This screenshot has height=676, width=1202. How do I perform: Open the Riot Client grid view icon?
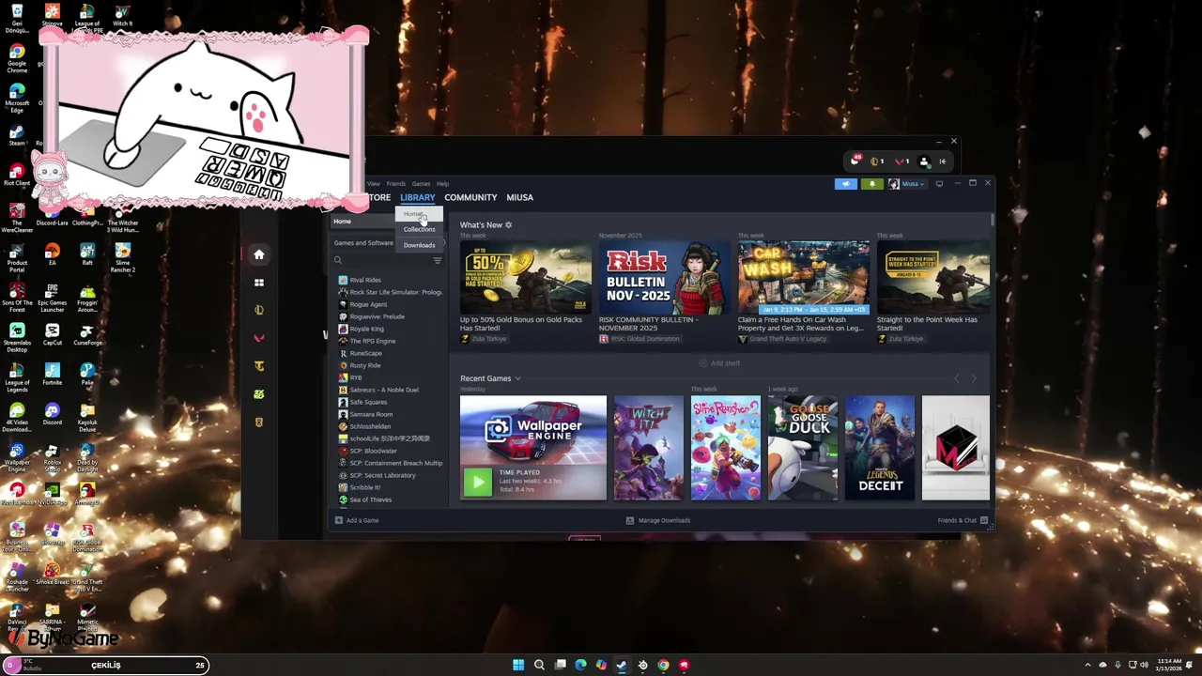tap(259, 283)
